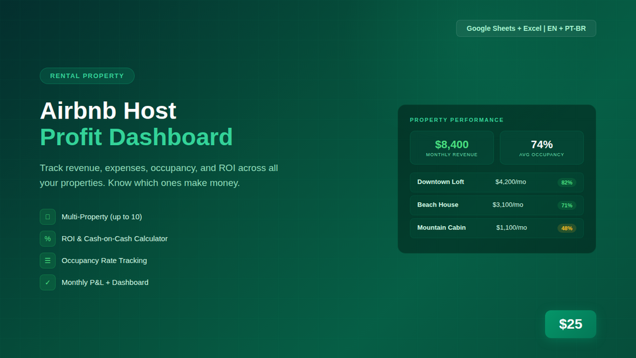Click the PROPERTY PERFORMANCE heading
This screenshot has height=358, width=636.
click(x=457, y=120)
